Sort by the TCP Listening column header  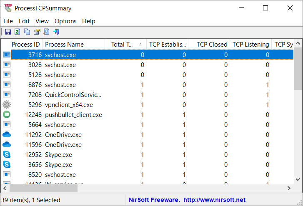(x=250, y=45)
